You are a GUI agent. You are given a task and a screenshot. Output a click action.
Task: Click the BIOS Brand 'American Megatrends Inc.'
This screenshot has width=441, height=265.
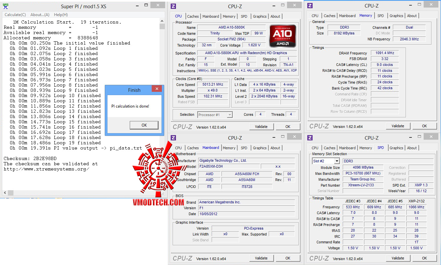[x=247, y=202]
